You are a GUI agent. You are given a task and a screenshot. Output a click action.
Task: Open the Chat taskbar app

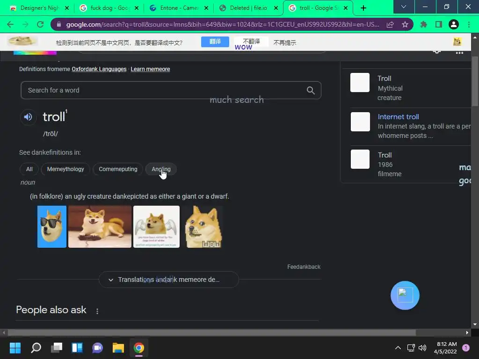click(97, 348)
